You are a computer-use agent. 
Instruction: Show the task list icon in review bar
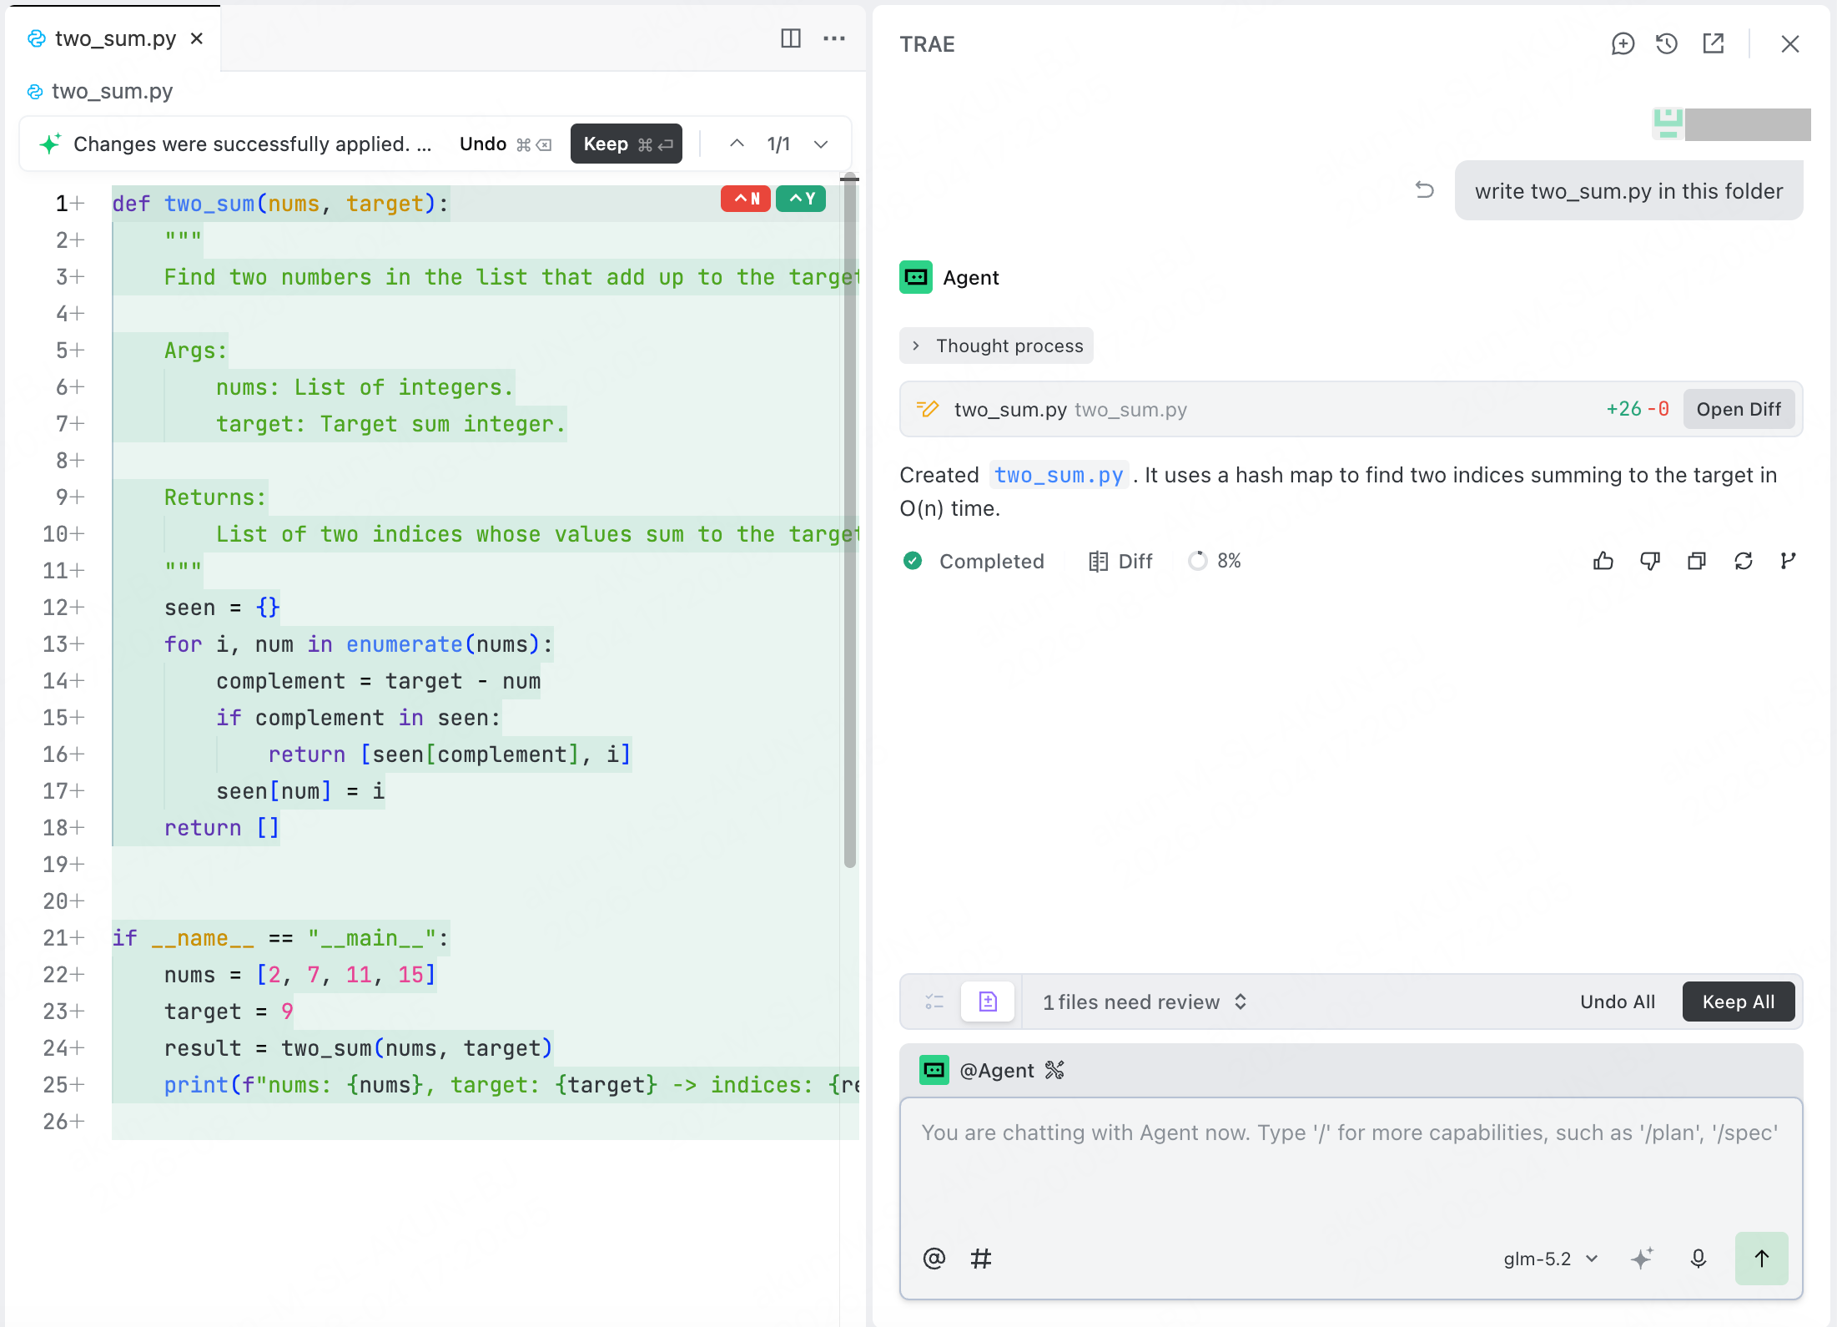934,1002
